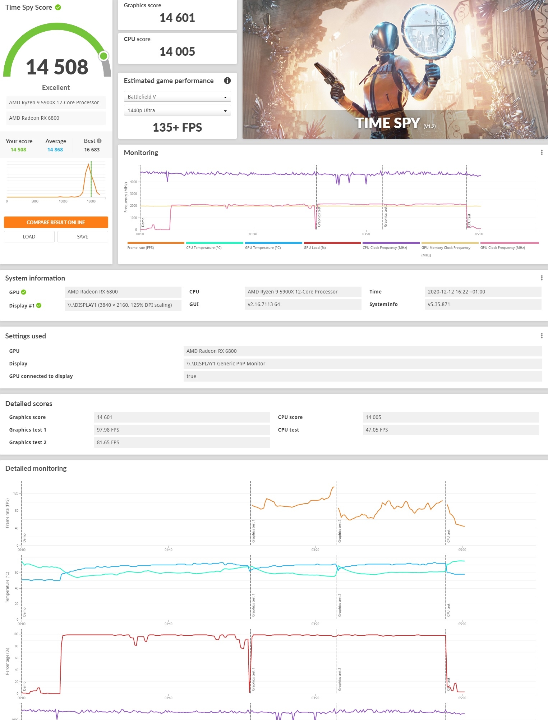548x720 pixels.
Task: Click the gauge knob on the score arc
Action: (103, 56)
